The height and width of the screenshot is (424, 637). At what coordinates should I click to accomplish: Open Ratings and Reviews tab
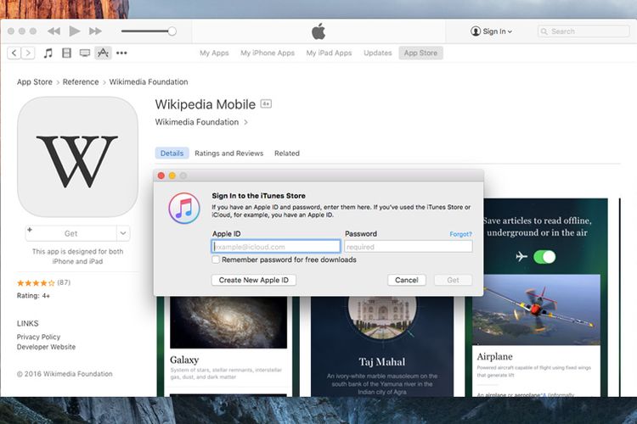pos(228,153)
